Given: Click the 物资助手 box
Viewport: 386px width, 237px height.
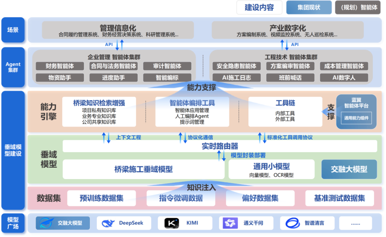Looking at the screenshot, I should coord(60,77).
